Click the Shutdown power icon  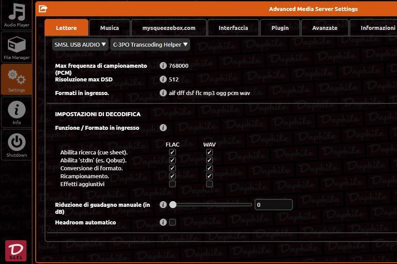click(x=16, y=142)
